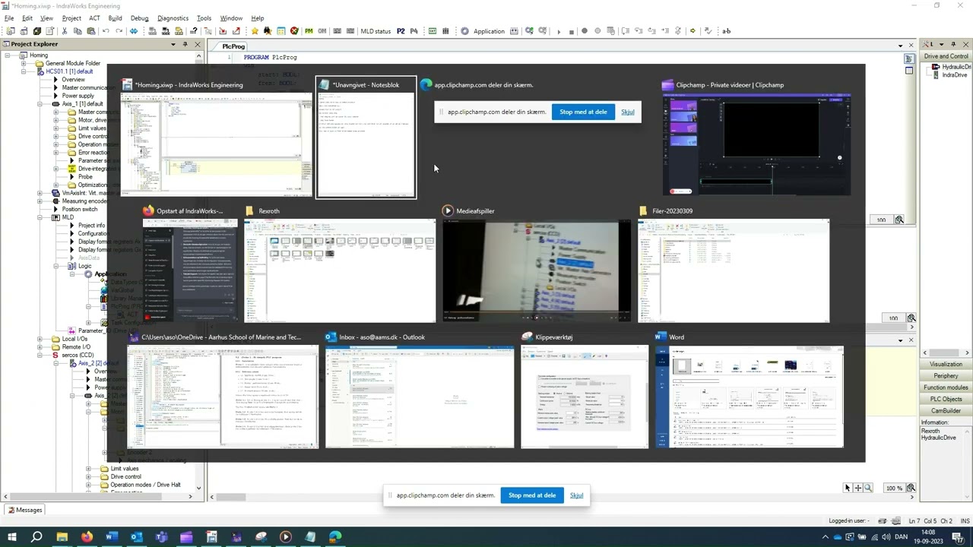Open the Build menu
Screen dimensions: 973x547
click(115, 18)
